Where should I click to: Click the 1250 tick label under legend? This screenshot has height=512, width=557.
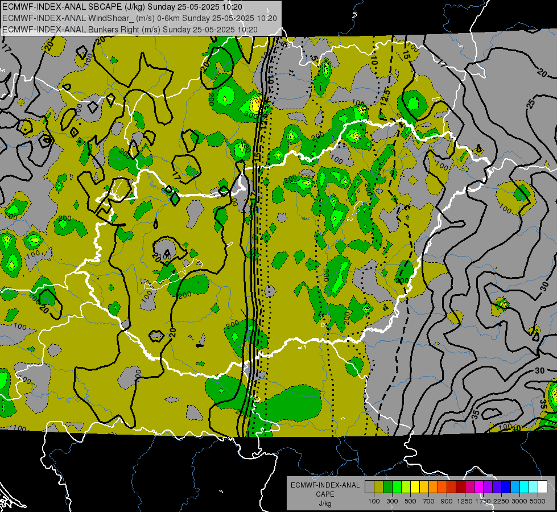[x=465, y=501]
